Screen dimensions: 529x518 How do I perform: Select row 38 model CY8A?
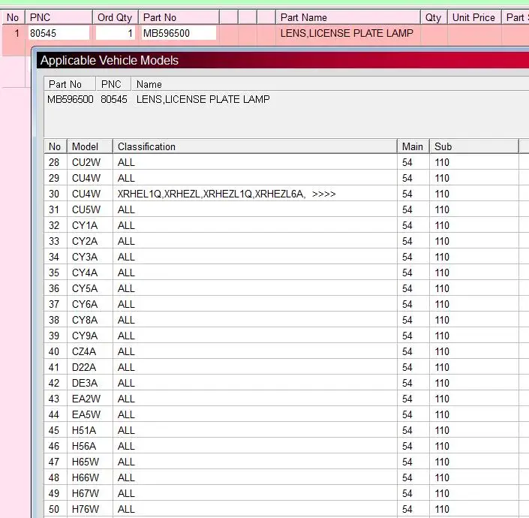85,320
